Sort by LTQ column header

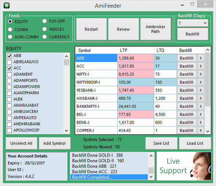point(165,50)
